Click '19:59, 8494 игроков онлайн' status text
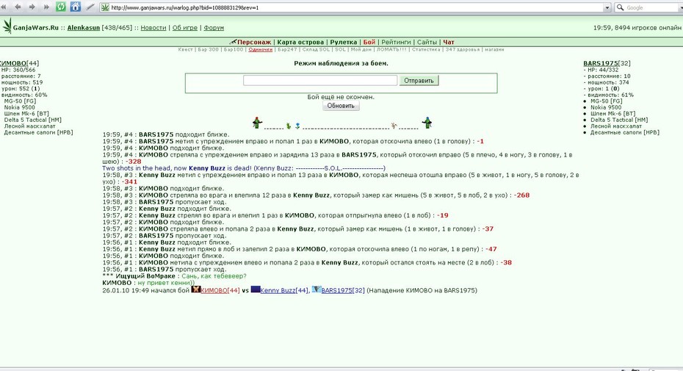The width and height of the screenshot is (683, 371). pyautogui.click(x=637, y=27)
